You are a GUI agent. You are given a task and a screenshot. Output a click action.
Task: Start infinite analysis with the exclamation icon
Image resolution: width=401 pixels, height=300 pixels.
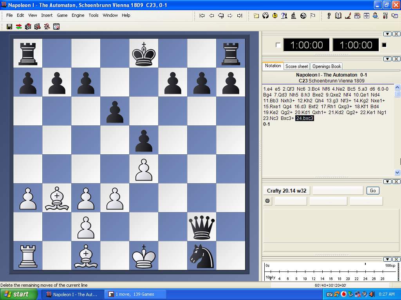point(274,16)
